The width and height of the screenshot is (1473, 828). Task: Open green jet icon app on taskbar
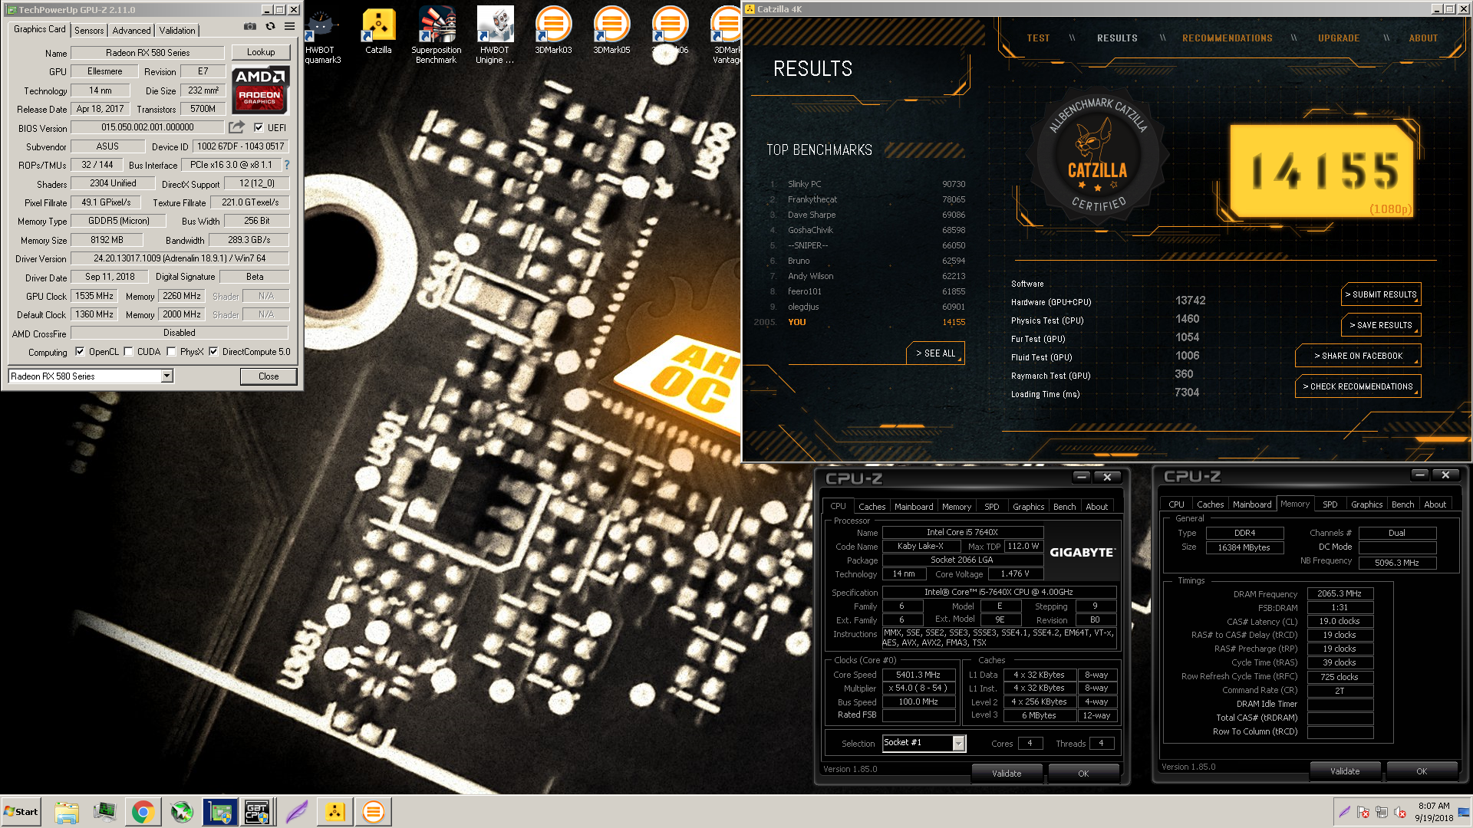(x=182, y=812)
